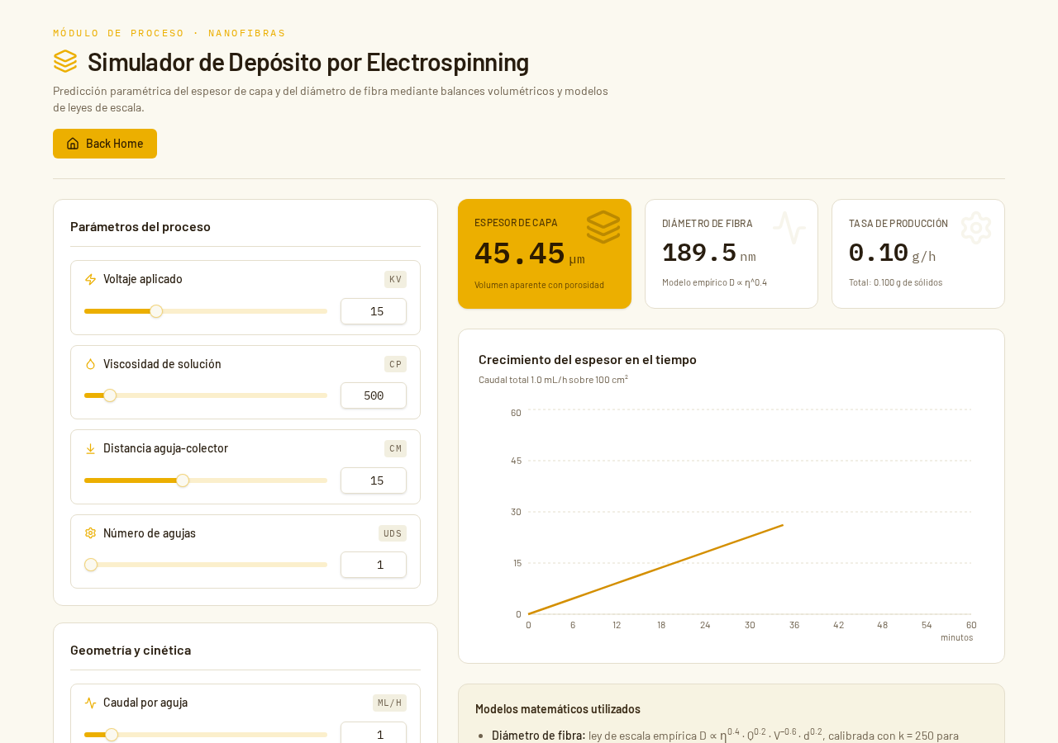Image resolution: width=1058 pixels, height=743 pixels.
Task: Focus the Caudal por aguja value field
Action: 374,733
